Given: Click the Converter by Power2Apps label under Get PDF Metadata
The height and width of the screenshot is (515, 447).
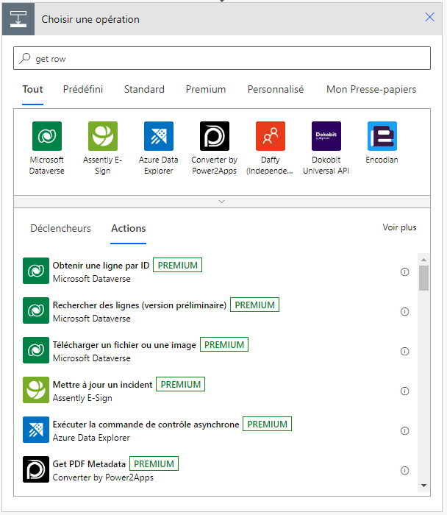Looking at the screenshot, I should 103,477.
